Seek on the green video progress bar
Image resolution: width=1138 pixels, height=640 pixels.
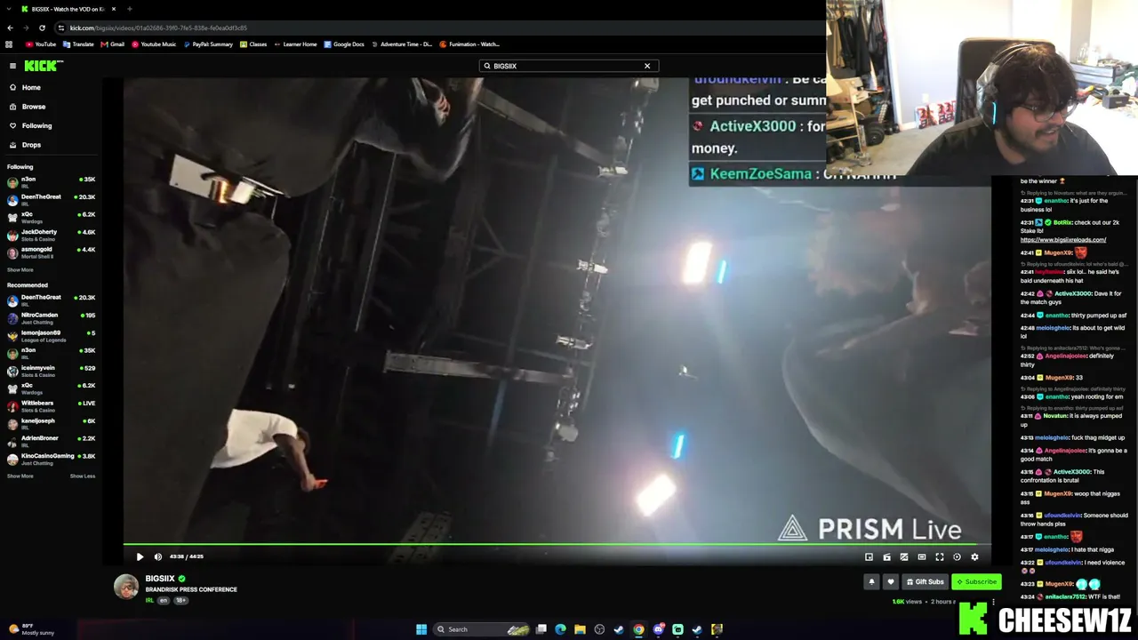click(557, 543)
